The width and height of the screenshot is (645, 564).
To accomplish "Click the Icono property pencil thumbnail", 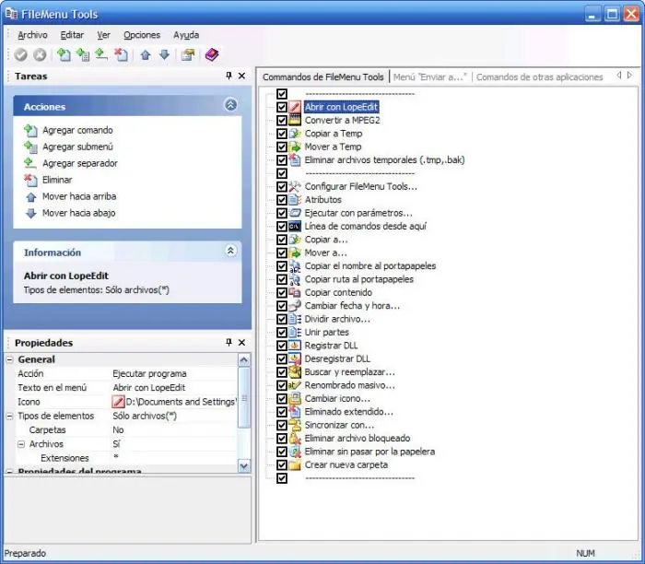I will (118, 402).
